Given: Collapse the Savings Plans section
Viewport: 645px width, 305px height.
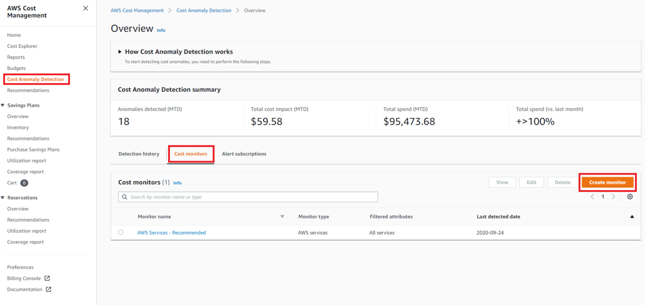Looking at the screenshot, I should (3, 105).
